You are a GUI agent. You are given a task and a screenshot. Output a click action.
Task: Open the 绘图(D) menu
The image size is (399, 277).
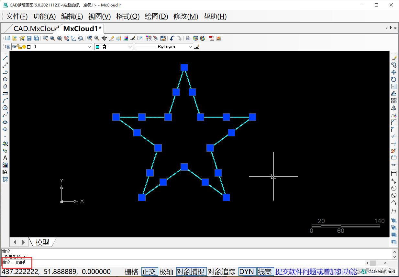click(x=157, y=17)
